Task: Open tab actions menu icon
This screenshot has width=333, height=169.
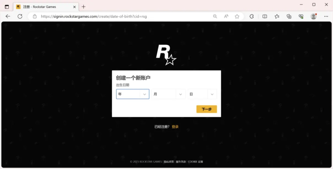Action: [x=7, y=7]
